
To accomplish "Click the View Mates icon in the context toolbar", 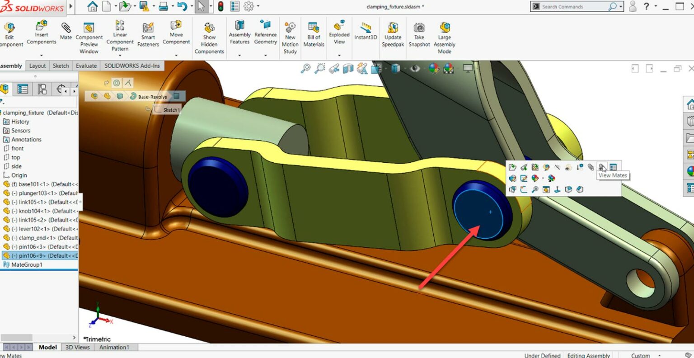I will coord(601,167).
